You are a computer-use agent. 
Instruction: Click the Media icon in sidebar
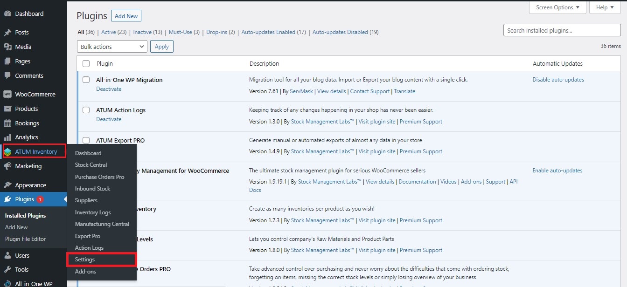click(x=7, y=47)
